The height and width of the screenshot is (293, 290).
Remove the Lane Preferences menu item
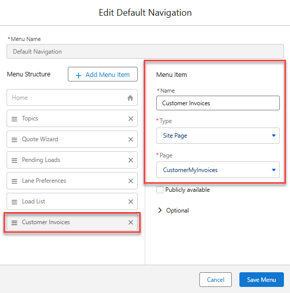click(x=131, y=181)
